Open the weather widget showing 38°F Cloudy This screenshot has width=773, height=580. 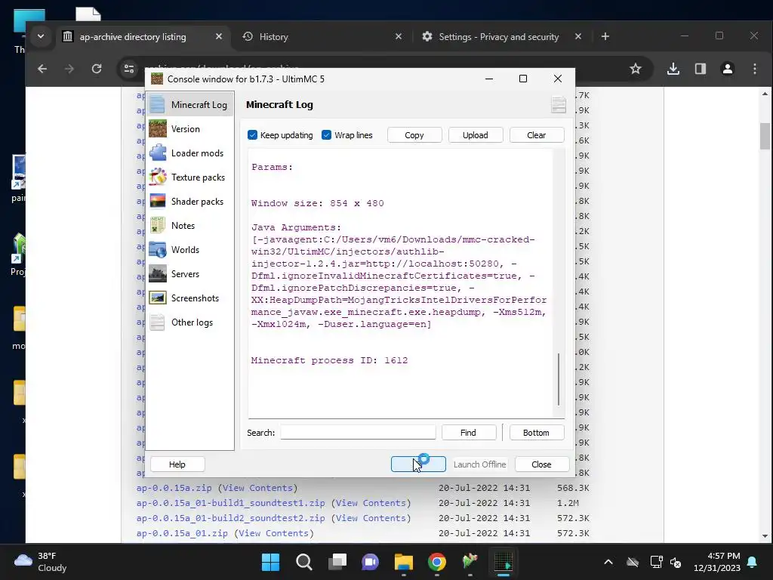click(41, 562)
